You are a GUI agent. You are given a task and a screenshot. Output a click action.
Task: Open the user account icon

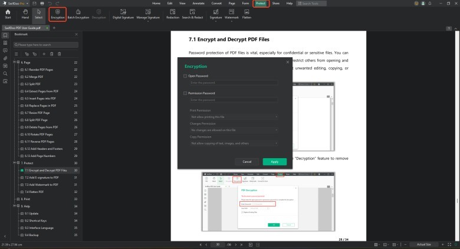click(423, 3)
